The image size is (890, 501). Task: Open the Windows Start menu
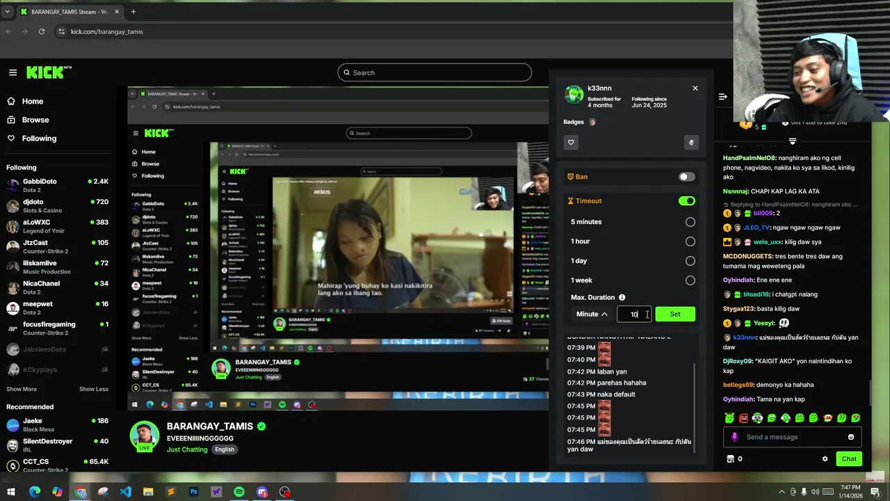(x=12, y=492)
